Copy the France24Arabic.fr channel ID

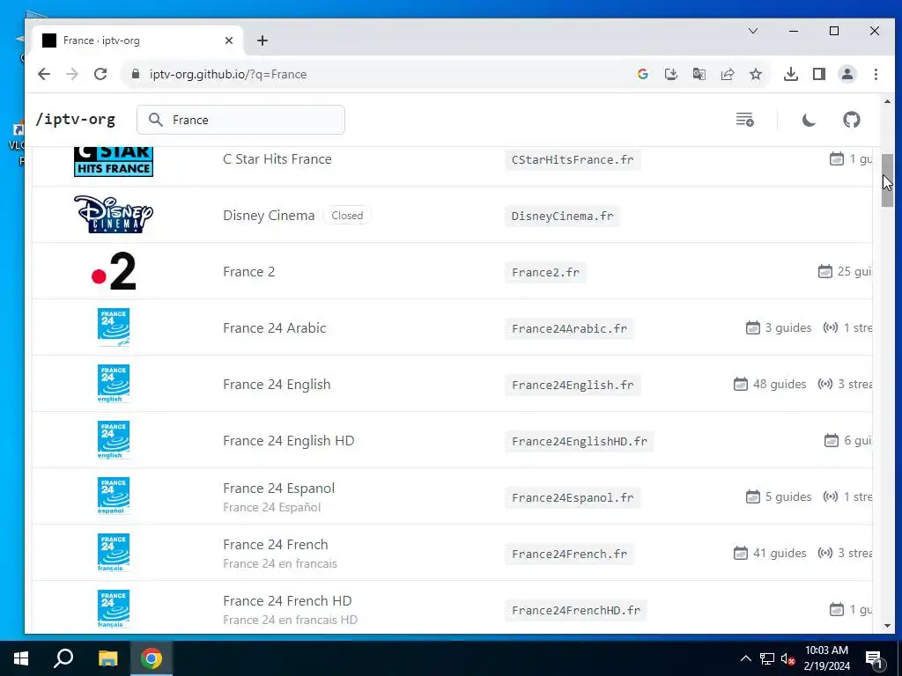(569, 329)
